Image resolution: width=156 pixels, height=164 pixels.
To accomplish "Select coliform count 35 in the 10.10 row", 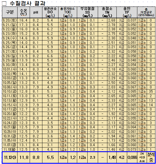I will pos(151,91).
